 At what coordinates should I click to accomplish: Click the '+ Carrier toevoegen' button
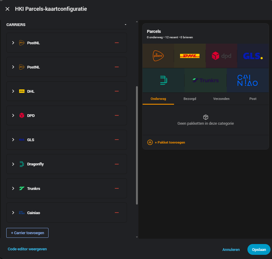tap(27, 233)
